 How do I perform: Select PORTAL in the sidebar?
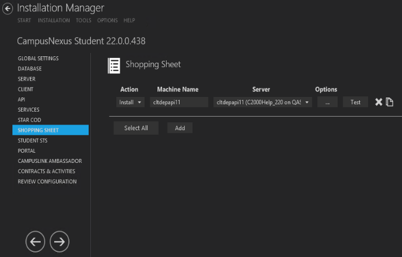click(x=27, y=151)
